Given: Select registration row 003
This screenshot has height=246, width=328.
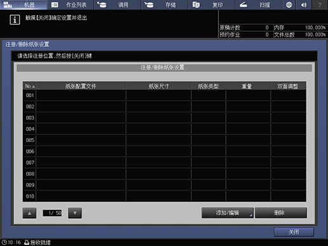Looking at the screenshot, I should [x=164, y=118].
